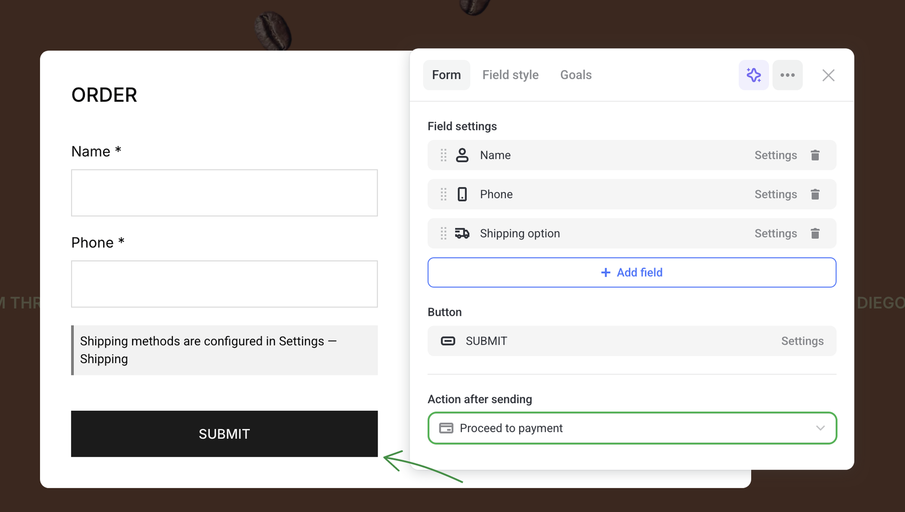This screenshot has height=512, width=905.
Task: Delete the Phone field with the trash icon
Action: [x=815, y=194]
